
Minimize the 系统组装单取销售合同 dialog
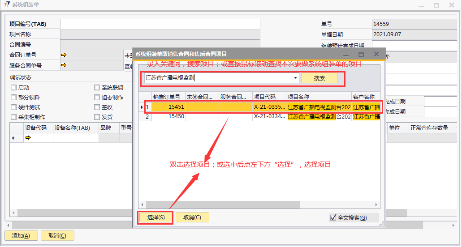click(x=346, y=54)
